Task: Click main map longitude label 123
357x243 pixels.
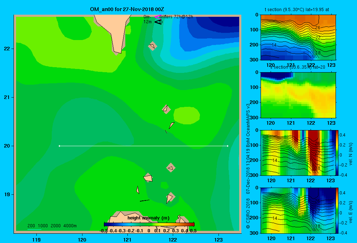Action: pos(218,239)
